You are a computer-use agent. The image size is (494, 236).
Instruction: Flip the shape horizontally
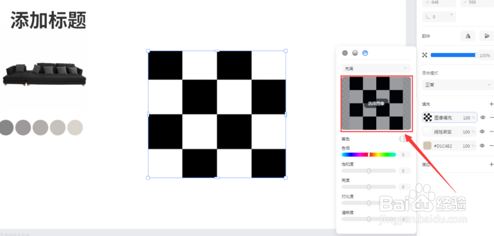tap(468, 36)
